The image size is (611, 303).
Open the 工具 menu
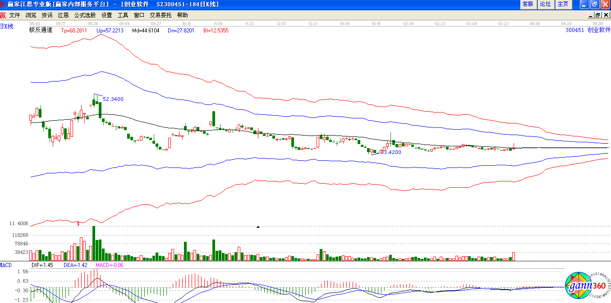click(x=123, y=15)
